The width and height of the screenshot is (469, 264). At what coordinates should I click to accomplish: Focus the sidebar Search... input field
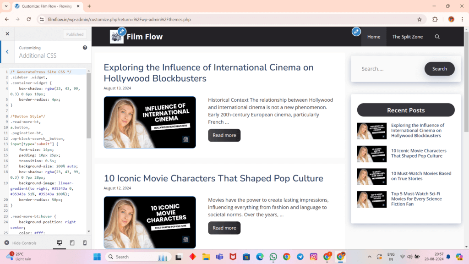[x=389, y=69]
